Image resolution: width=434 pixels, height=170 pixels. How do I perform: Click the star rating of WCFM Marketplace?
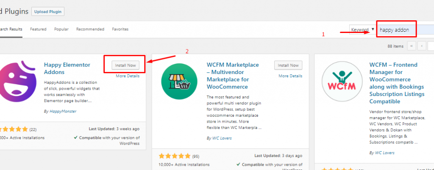[x=174, y=156]
